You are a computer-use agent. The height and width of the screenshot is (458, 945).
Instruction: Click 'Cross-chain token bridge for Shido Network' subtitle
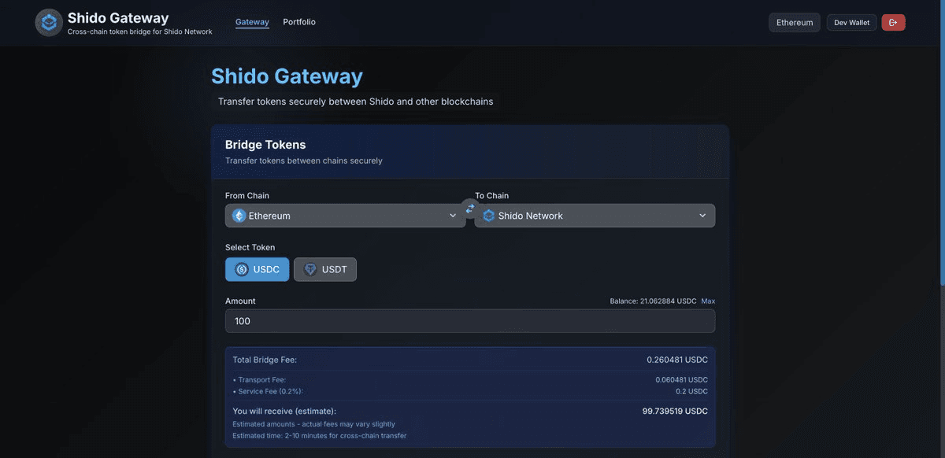click(x=140, y=31)
